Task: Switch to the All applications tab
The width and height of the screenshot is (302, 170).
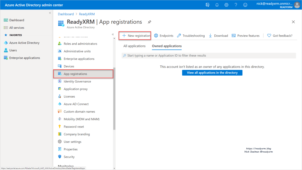Action: (134, 46)
